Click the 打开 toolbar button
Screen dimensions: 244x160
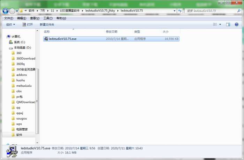(x=28, y=24)
